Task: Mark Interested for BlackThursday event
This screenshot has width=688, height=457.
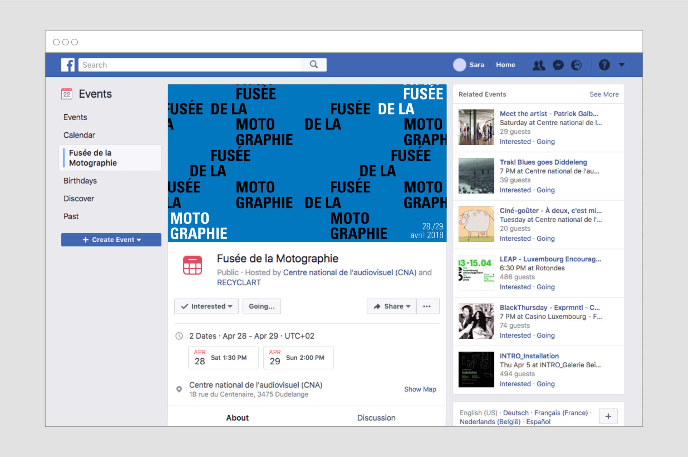Action: pos(515,335)
